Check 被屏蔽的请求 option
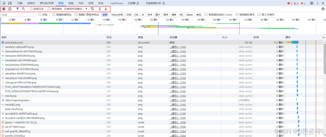This screenshot has height=137, width=326. (237, 15)
